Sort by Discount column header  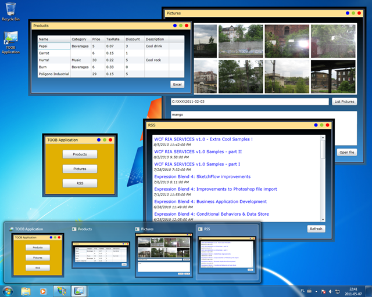(x=134, y=39)
